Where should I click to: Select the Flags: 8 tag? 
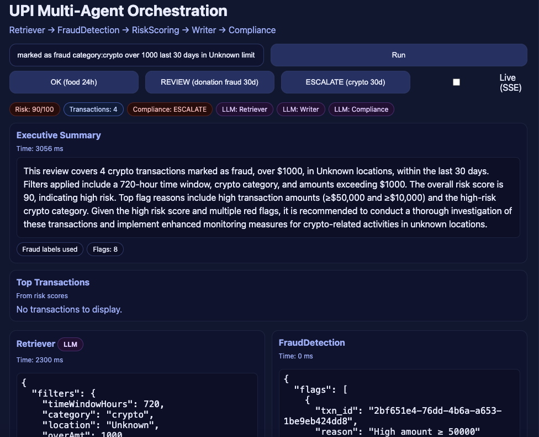click(x=105, y=249)
